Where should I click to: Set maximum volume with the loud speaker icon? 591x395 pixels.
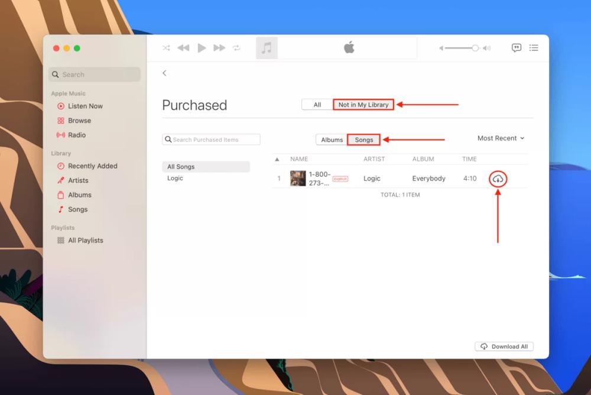click(x=487, y=48)
